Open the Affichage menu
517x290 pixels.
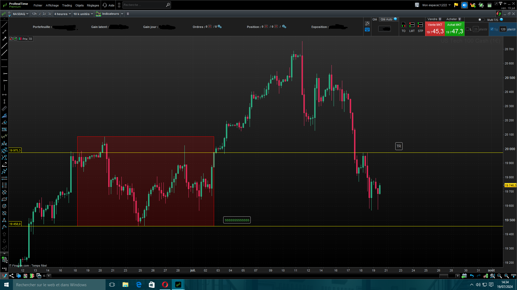(x=52, y=5)
